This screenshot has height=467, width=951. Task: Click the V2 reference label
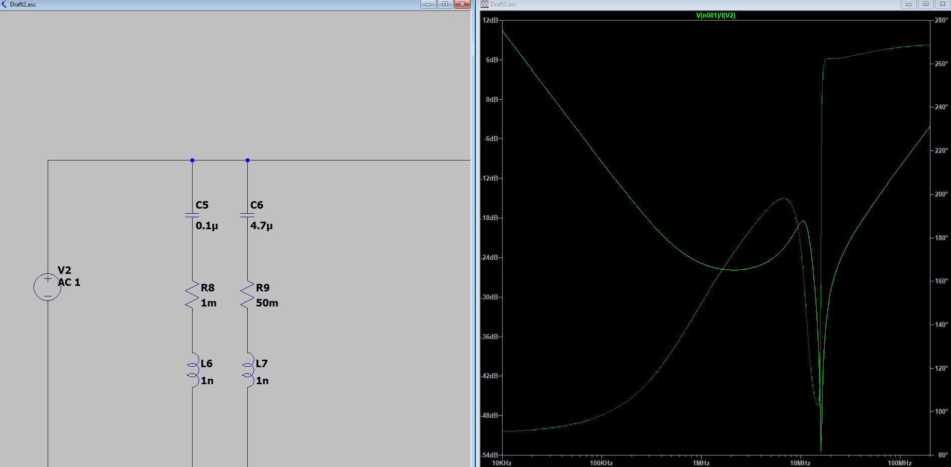click(64, 270)
